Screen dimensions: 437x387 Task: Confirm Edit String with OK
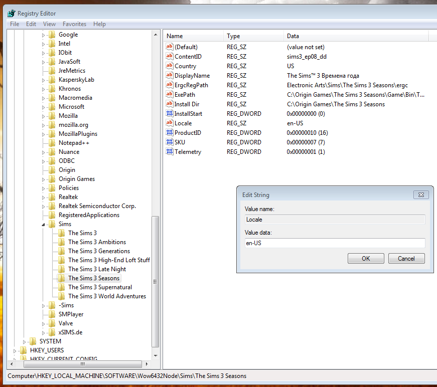click(x=366, y=258)
